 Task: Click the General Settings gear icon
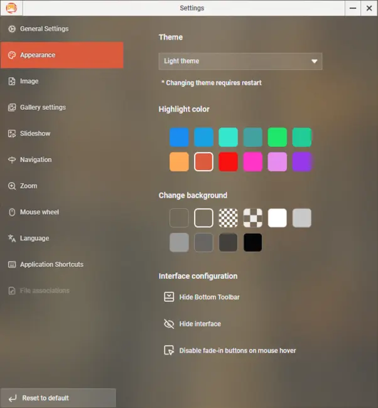point(11,29)
